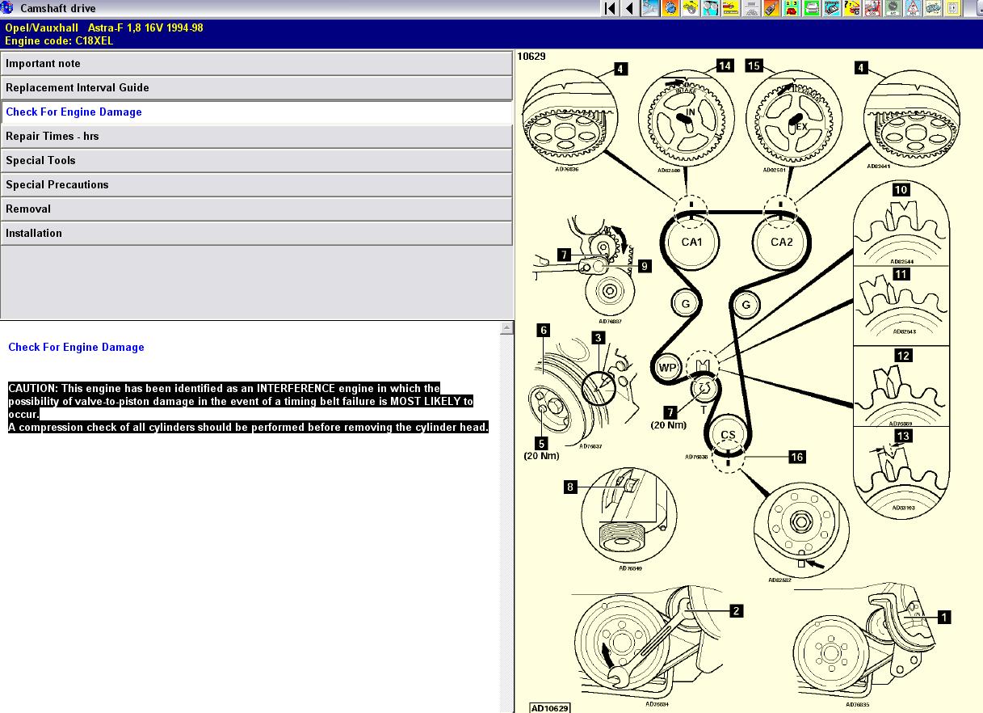Image resolution: width=983 pixels, height=713 pixels.
Task: Open the car icon on beige background
Action: (x=932, y=8)
